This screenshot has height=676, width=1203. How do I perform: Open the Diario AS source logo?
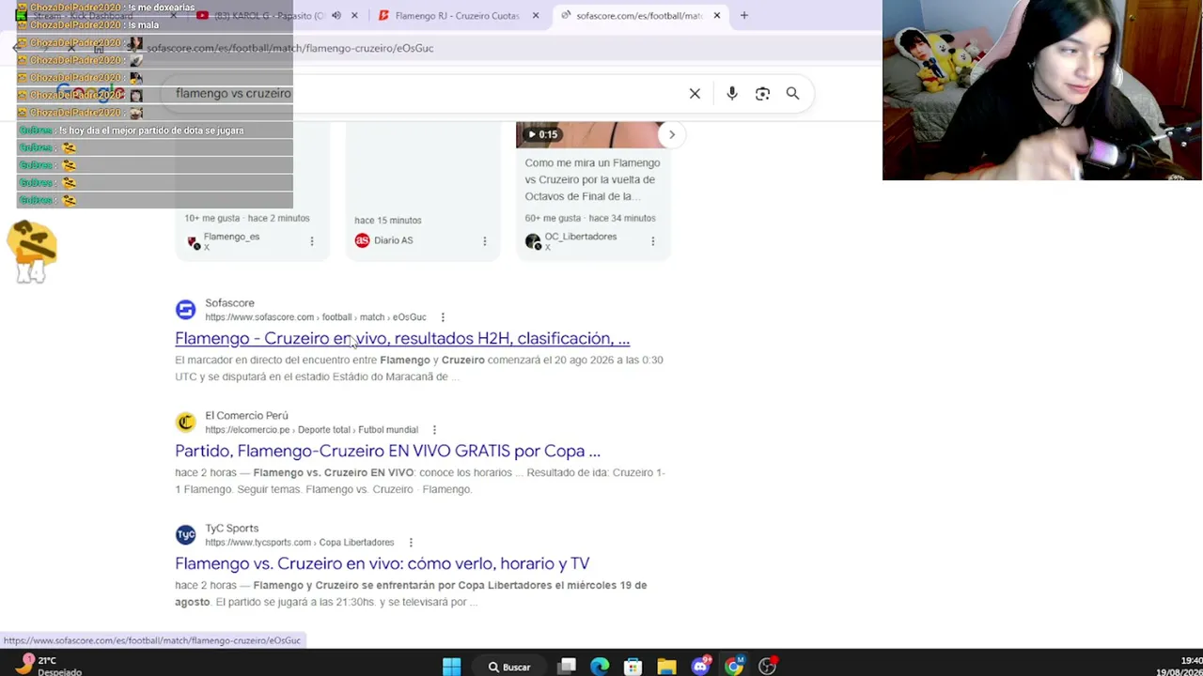(362, 240)
